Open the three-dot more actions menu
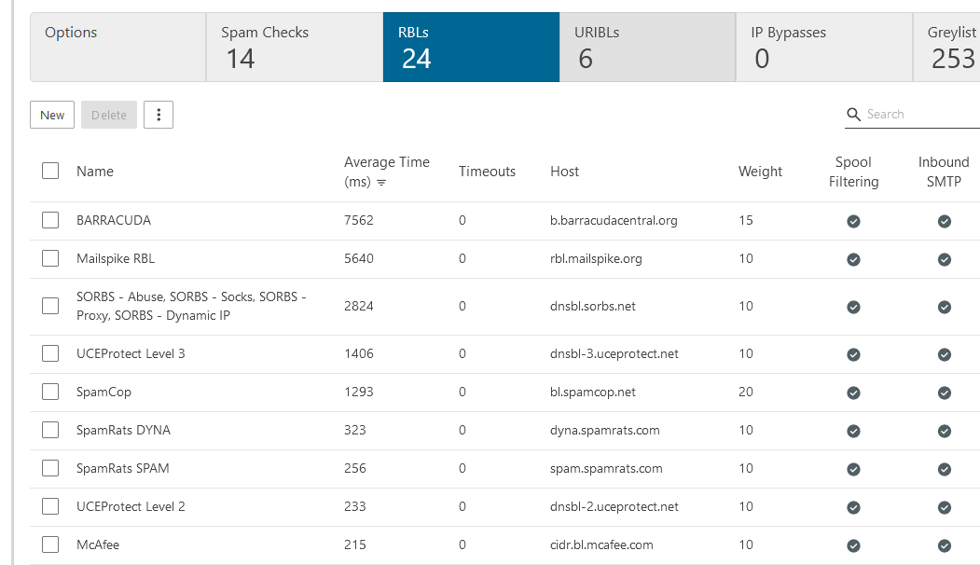Viewport: 980px width, 565px height. tap(159, 115)
